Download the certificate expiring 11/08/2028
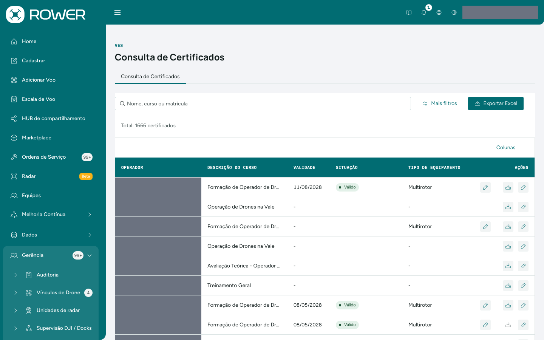This screenshot has height=340, width=544. click(x=508, y=187)
